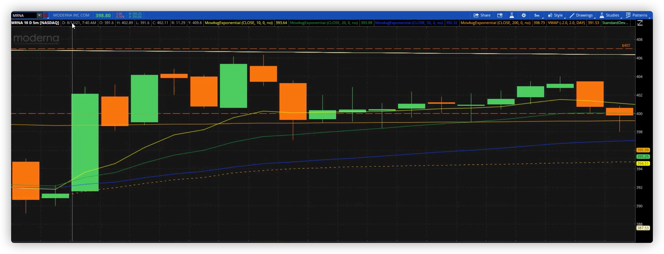664x254 pixels.
Task: Click the 395.25 green price bubble
Action: (643, 157)
